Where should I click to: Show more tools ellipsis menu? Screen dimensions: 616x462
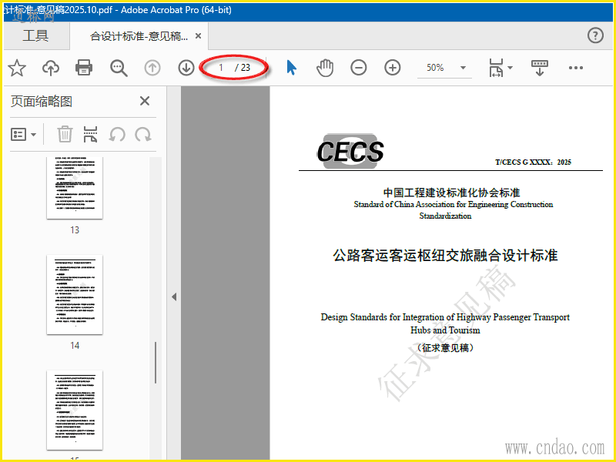pyautogui.click(x=575, y=68)
